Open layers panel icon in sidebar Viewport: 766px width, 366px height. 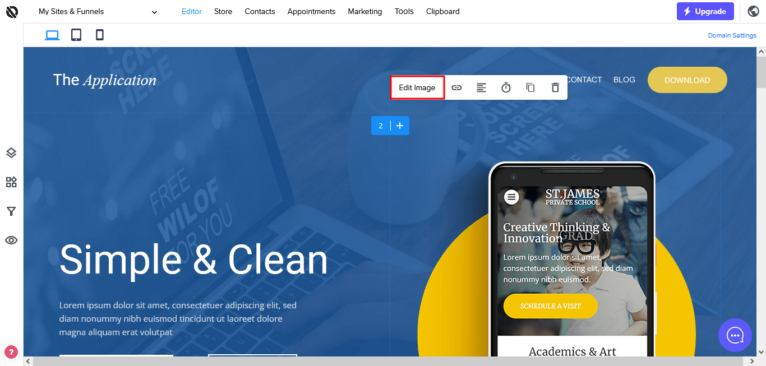(x=11, y=153)
